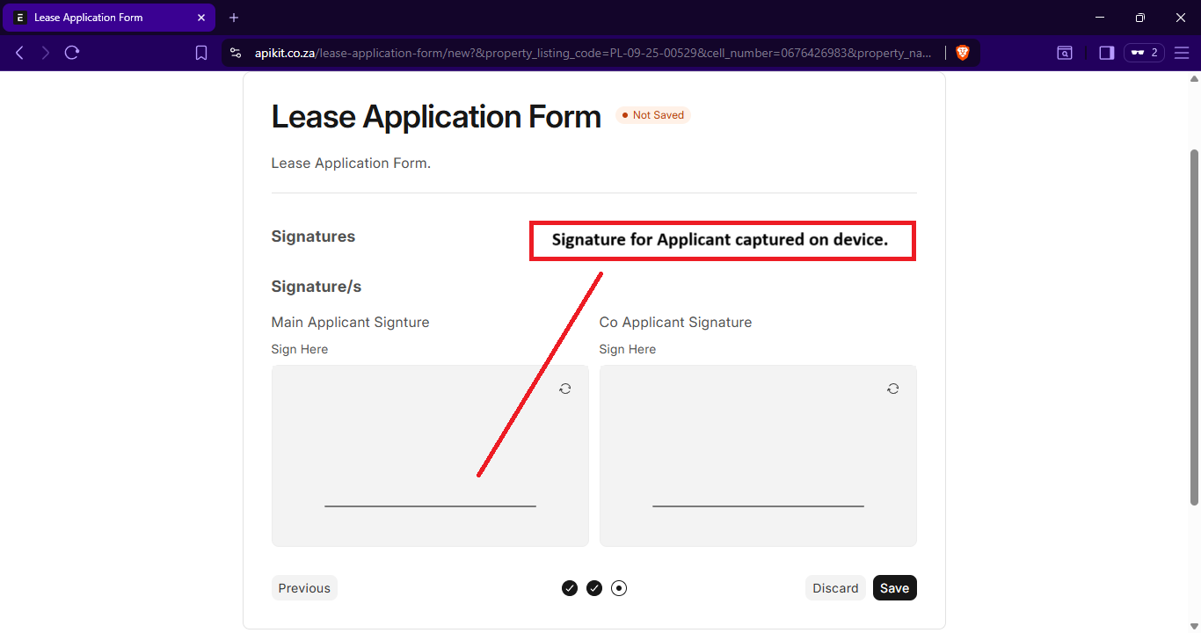Reset the Main Applicant signature pad
The image size is (1201, 633).
[x=565, y=389]
